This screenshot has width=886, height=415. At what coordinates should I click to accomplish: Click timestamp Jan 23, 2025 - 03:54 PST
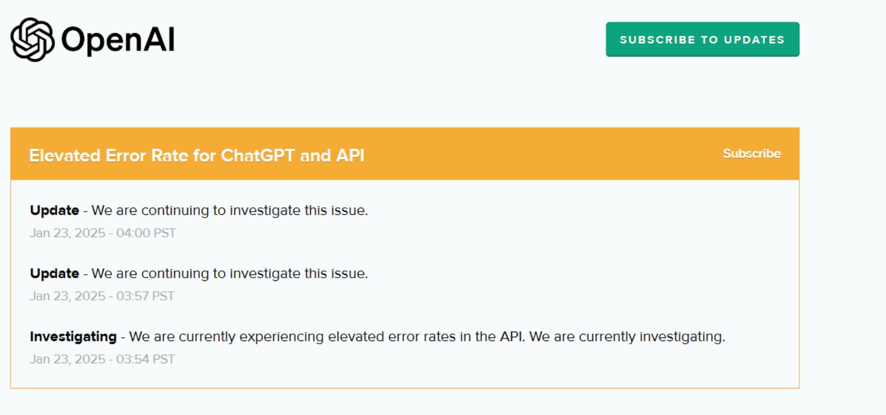[102, 359]
